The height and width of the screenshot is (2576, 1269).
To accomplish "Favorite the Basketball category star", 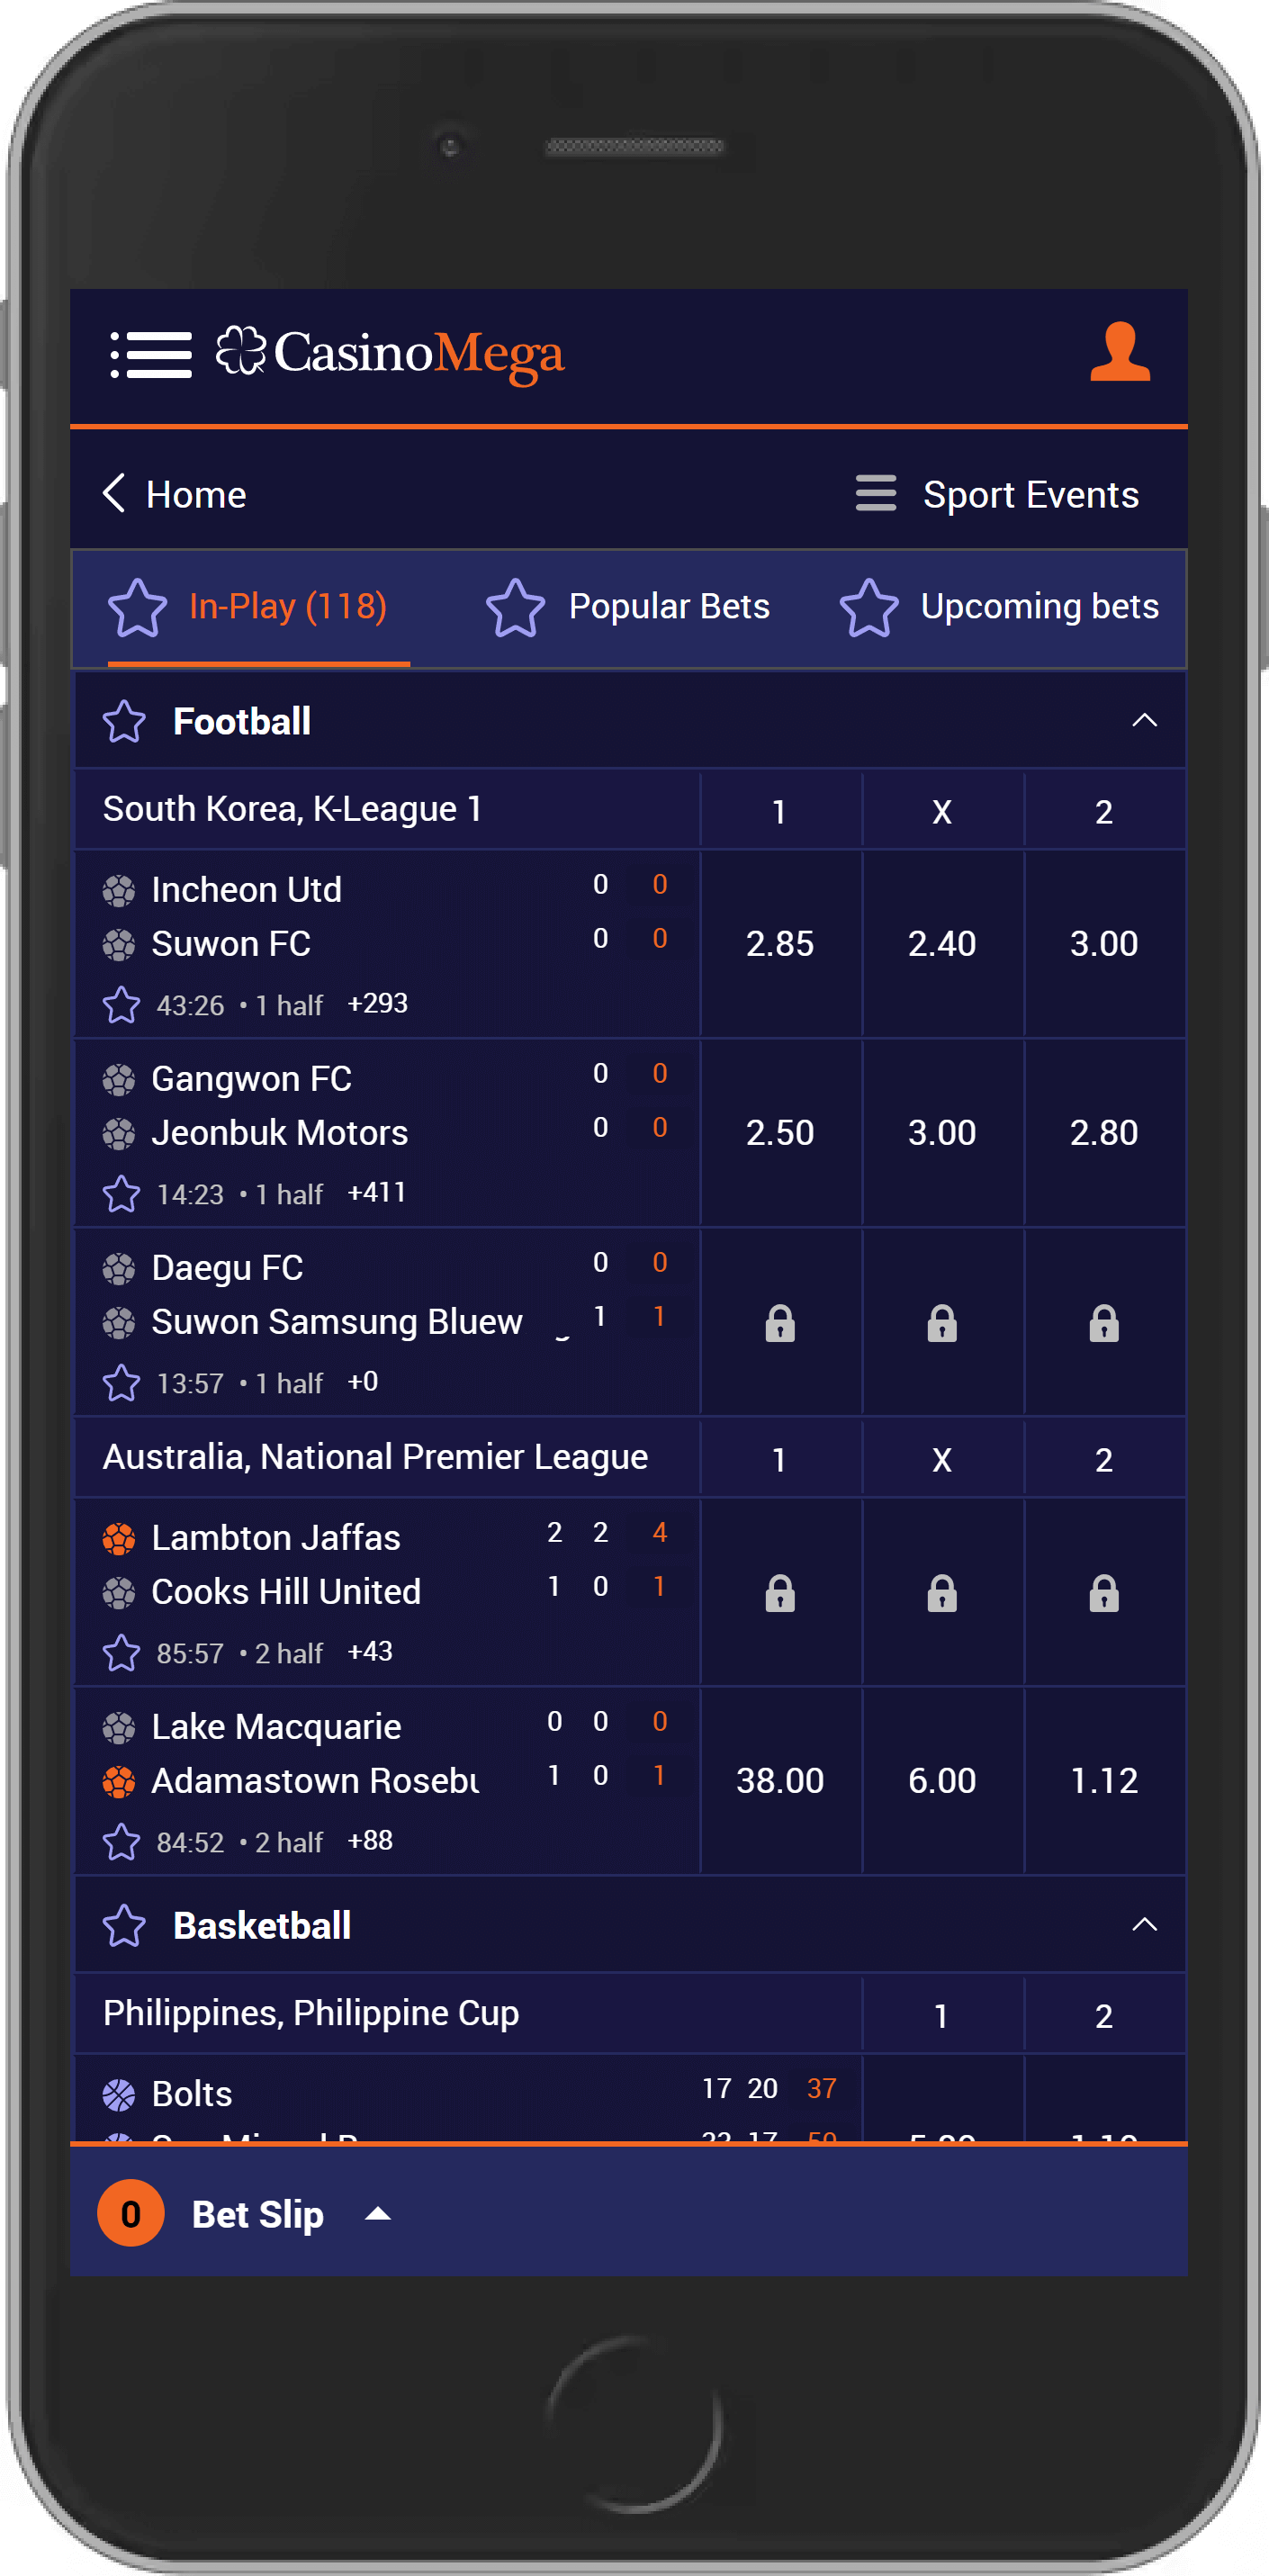I will tap(124, 1925).
